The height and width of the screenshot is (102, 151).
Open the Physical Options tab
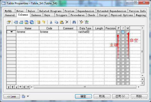click(122, 15)
